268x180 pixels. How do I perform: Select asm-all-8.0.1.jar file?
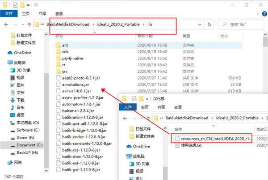(x=76, y=91)
